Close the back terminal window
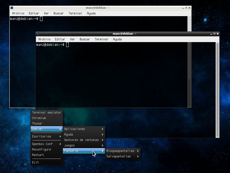 [x=189, y=8]
